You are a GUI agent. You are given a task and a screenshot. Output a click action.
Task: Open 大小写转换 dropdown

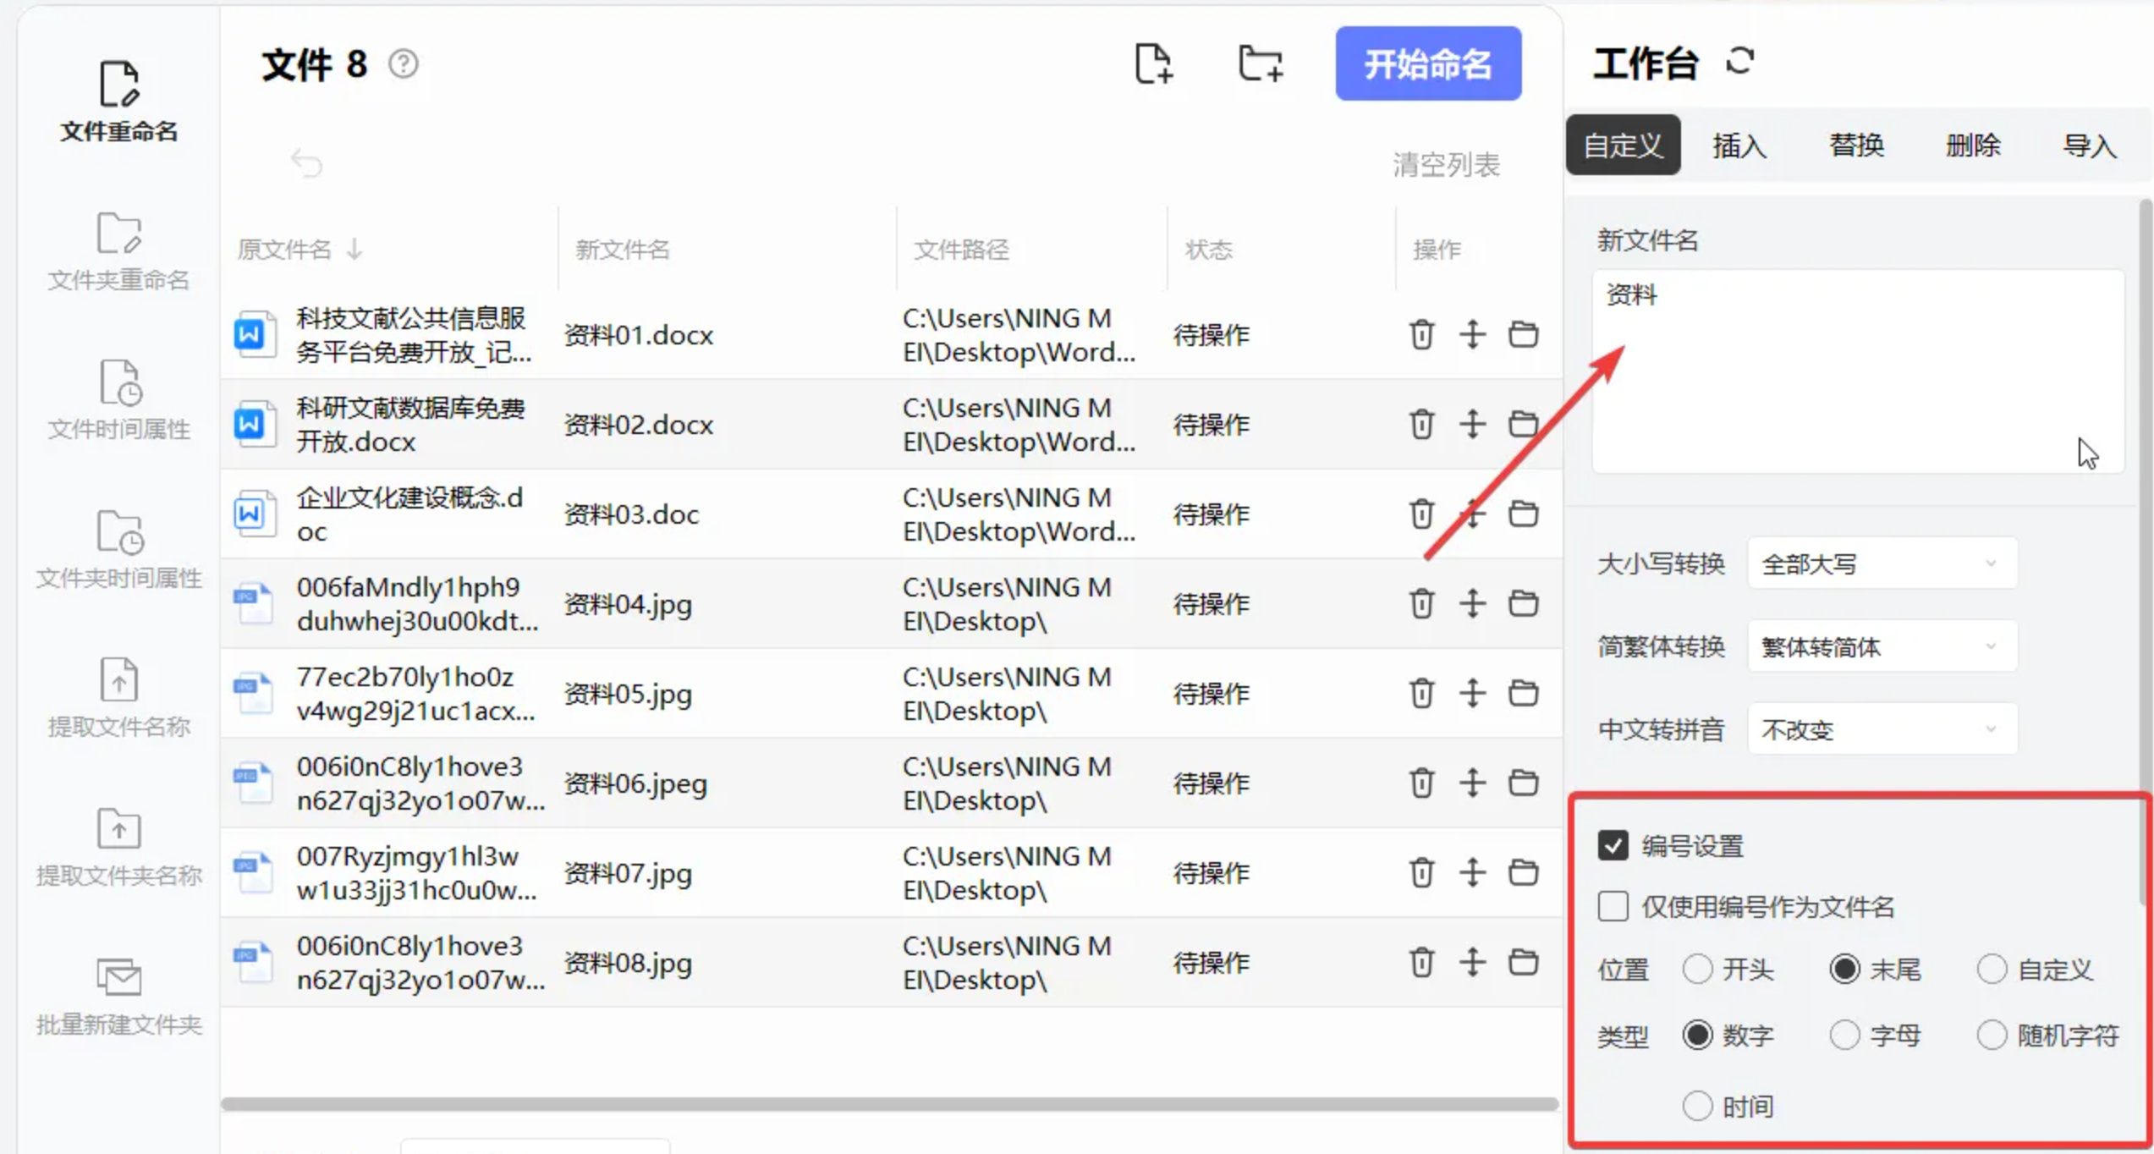1882,563
